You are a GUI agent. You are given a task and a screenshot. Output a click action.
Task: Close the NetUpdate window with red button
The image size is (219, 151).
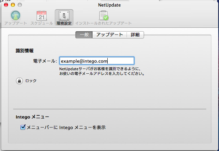[6, 5]
